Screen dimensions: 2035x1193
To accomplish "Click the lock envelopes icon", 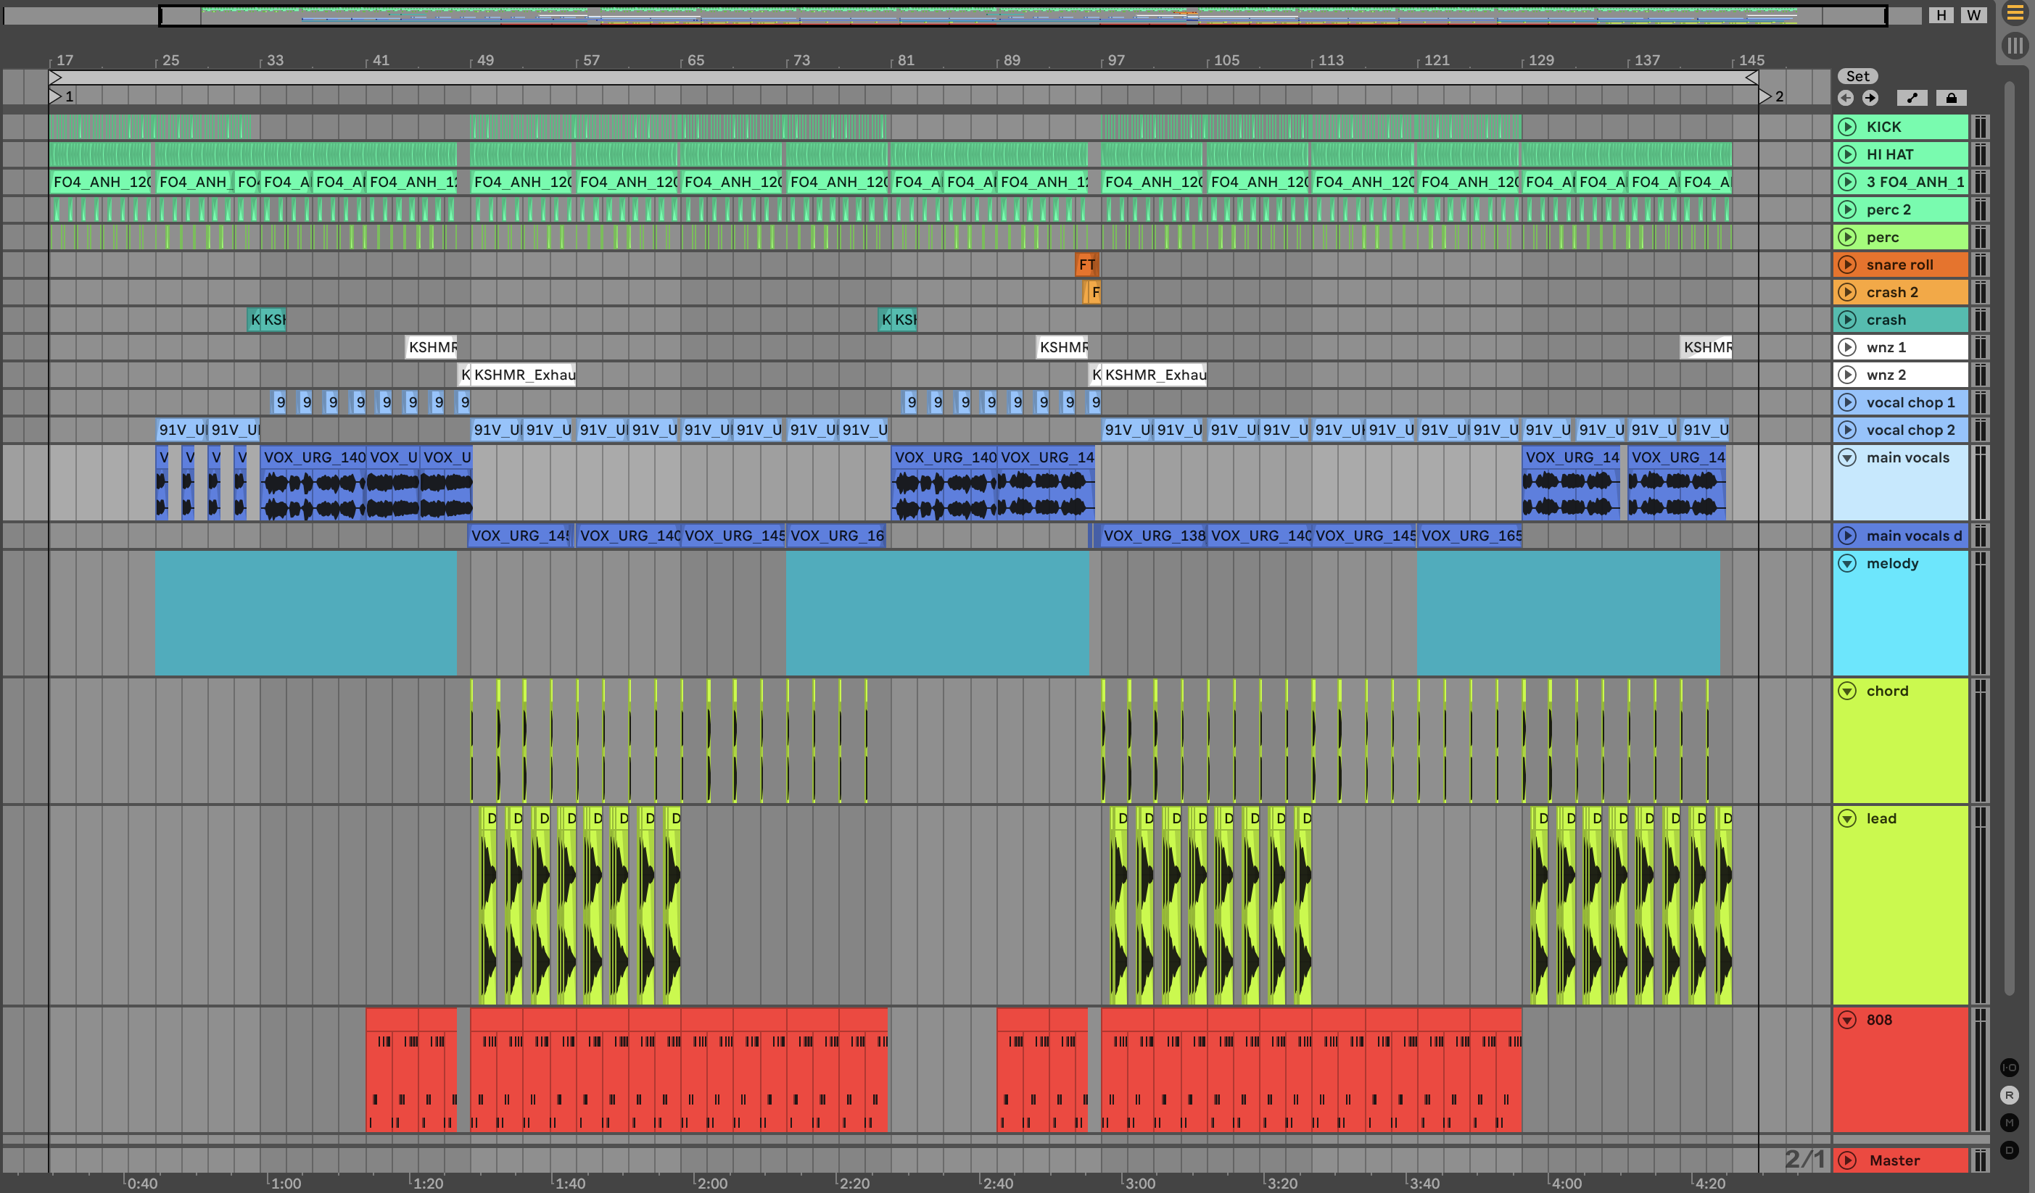I will pos(1951,98).
